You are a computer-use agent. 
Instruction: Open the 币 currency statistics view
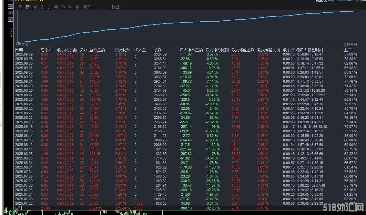[63, 6]
